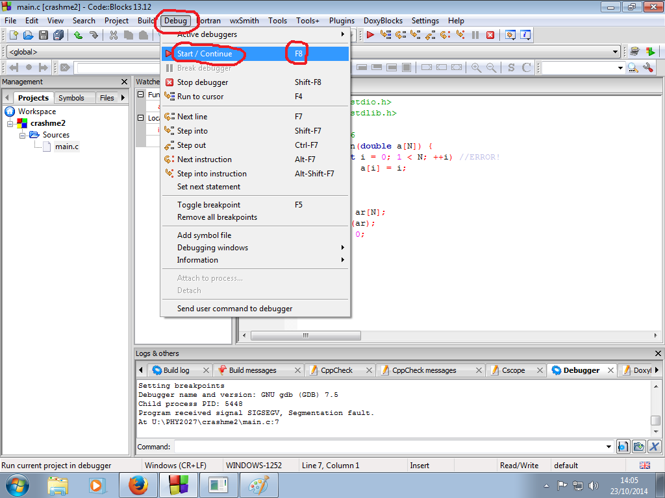Click the debugger Command input field
Viewport: 665px width, 498px height.
point(389,447)
